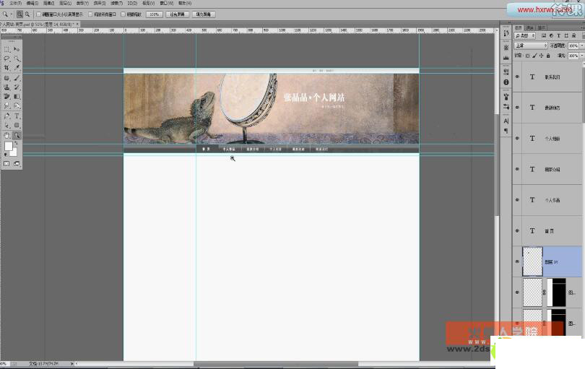The width and height of the screenshot is (585, 369).
Task: Select the Move tool
Action: [x=17, y=49]
